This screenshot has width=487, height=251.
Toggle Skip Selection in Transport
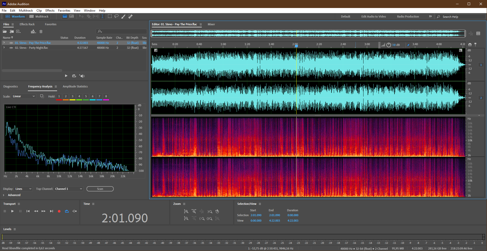click(75, 211)
